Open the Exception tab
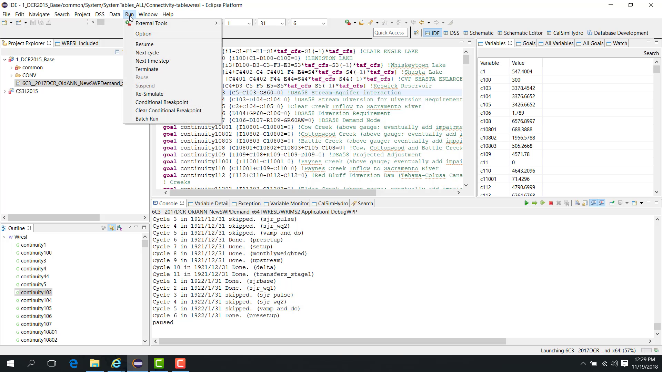 [x=246, y=204]
